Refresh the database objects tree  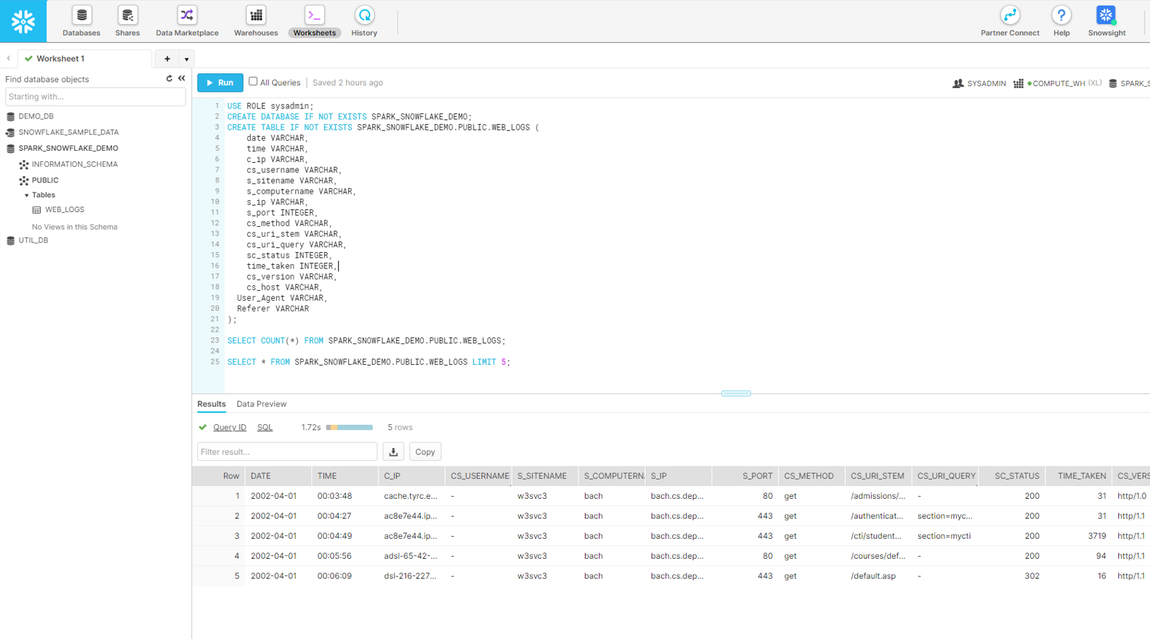click(168, 78)
